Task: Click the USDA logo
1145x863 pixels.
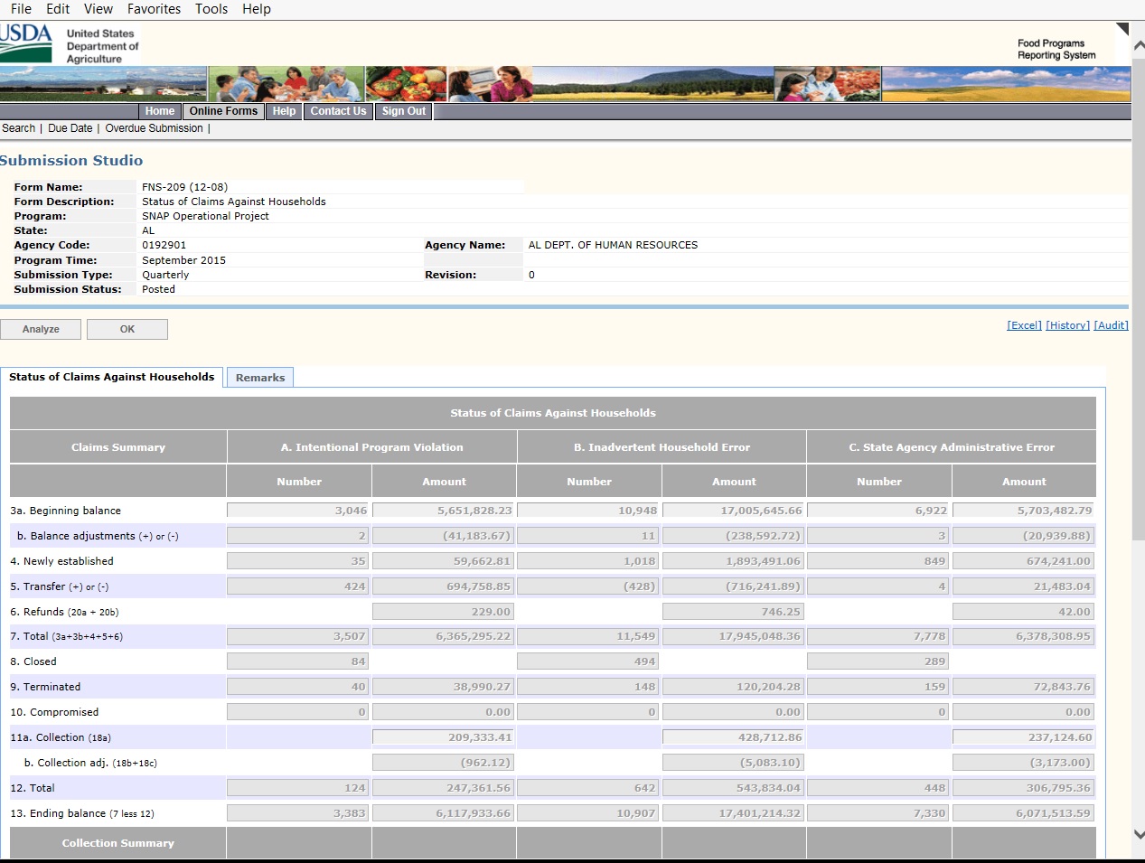Action: (27, 42)
